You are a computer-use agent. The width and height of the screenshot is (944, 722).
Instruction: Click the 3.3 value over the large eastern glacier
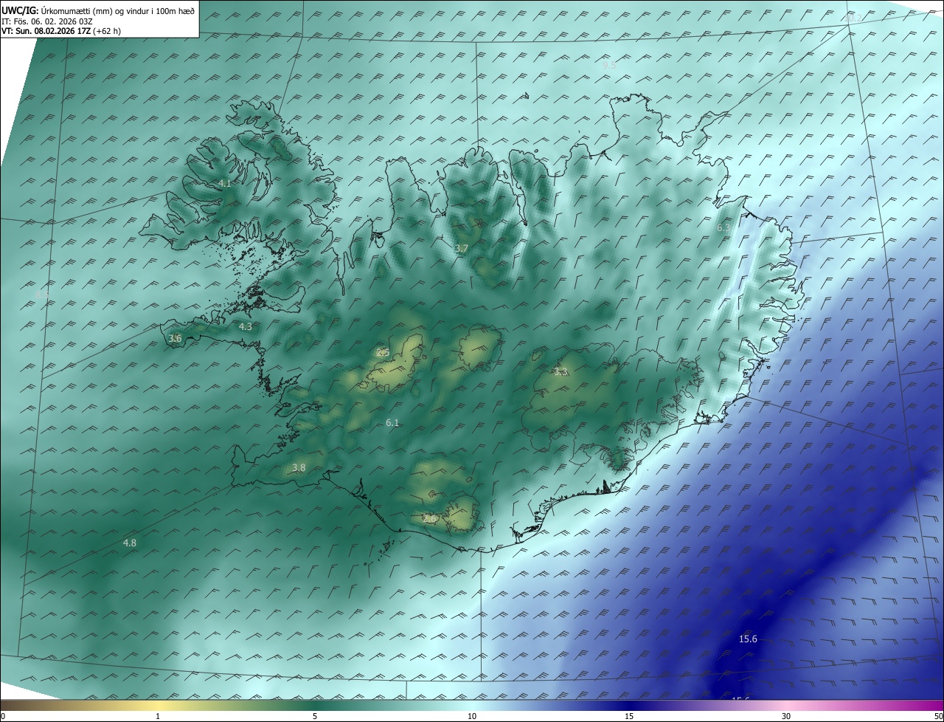tap(560, 372)
